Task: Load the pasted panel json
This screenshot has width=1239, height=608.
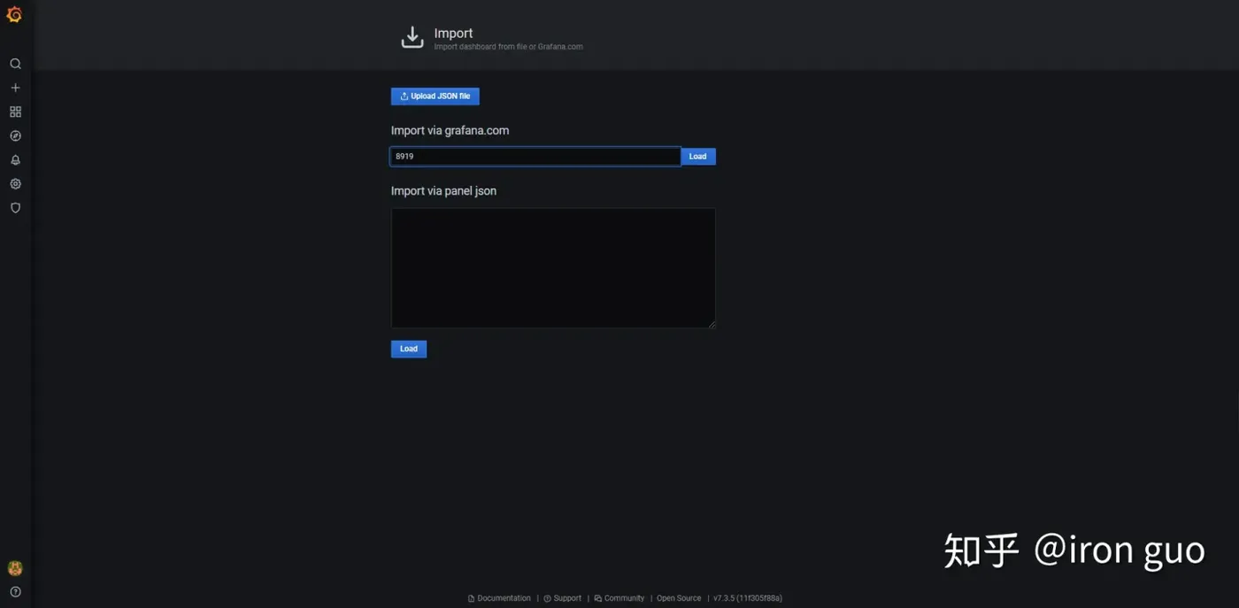Action: click(409, 349)
